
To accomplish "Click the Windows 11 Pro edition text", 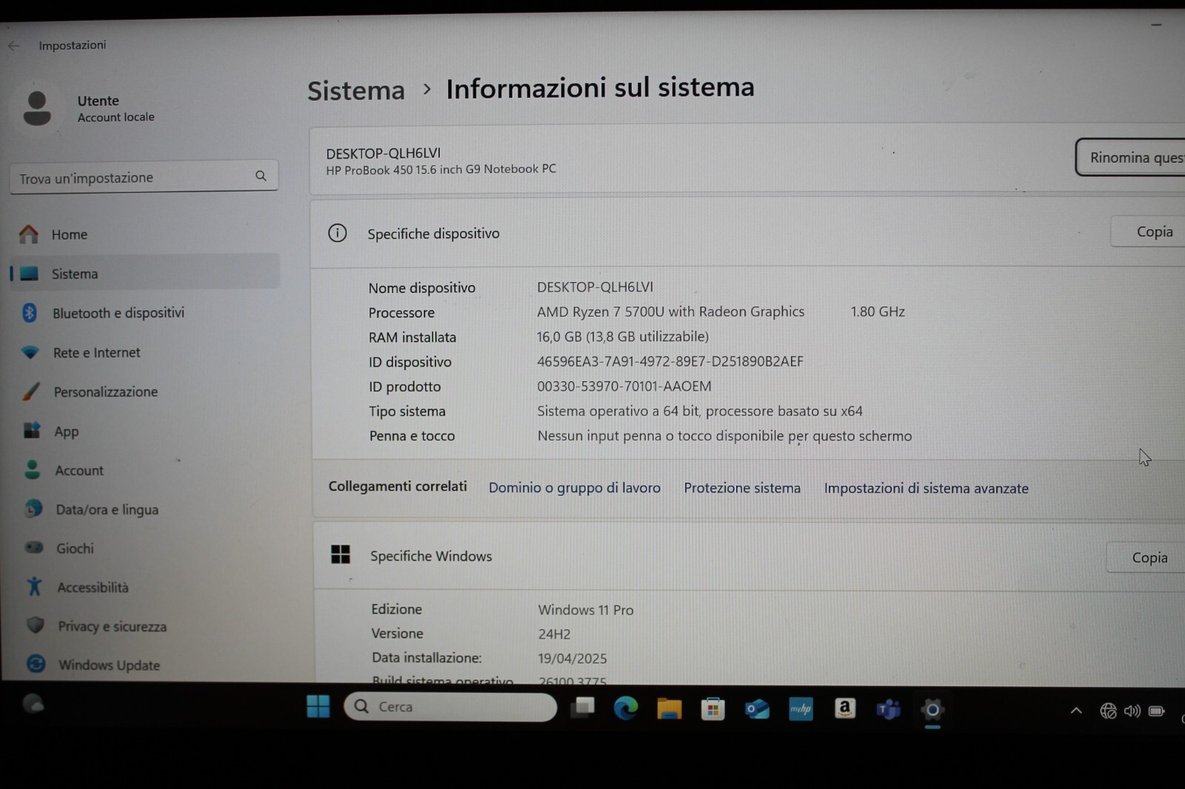I will pyautogui.click(x=586, y=610).
